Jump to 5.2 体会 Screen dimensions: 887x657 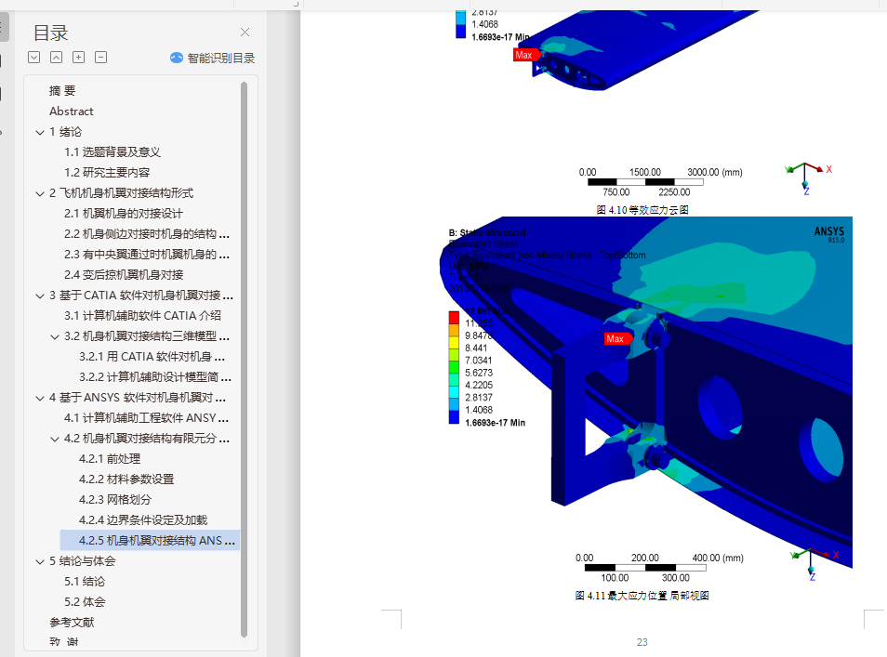coord(85,601)
